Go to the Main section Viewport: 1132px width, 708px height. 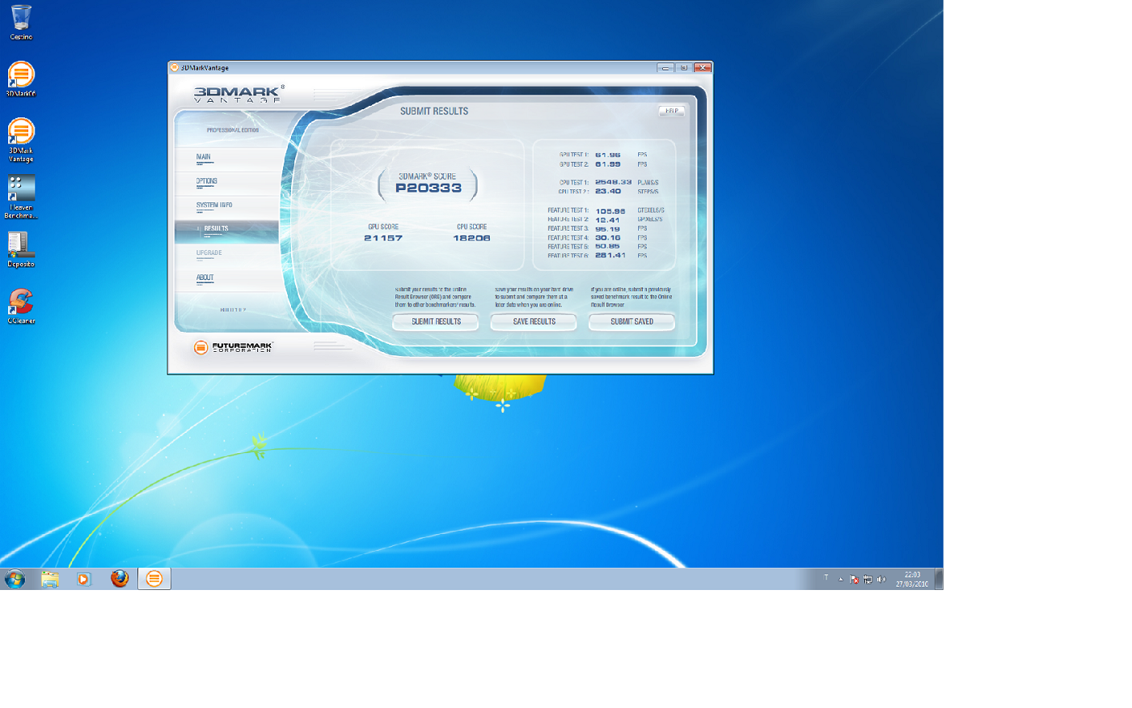204,158
